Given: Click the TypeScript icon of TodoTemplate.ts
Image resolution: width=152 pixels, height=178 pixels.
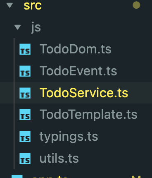Looking at the screenshot, I should [25, 115].
